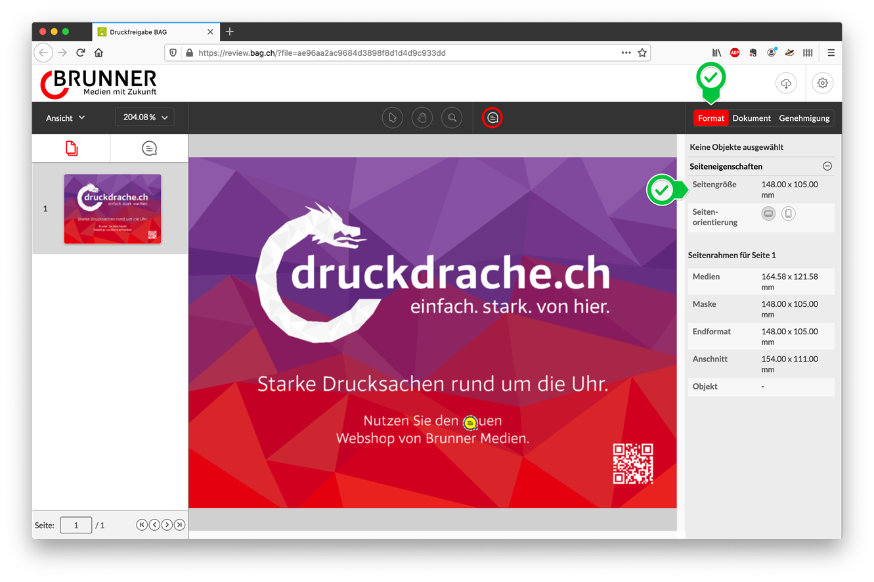
Task: Open the Firefox hamburger menu
Action: [831, 53]
